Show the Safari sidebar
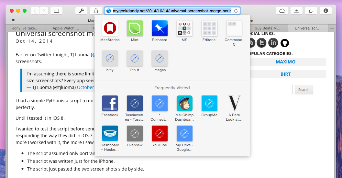This screenshot has width=342, height=178. coord(57,11)
